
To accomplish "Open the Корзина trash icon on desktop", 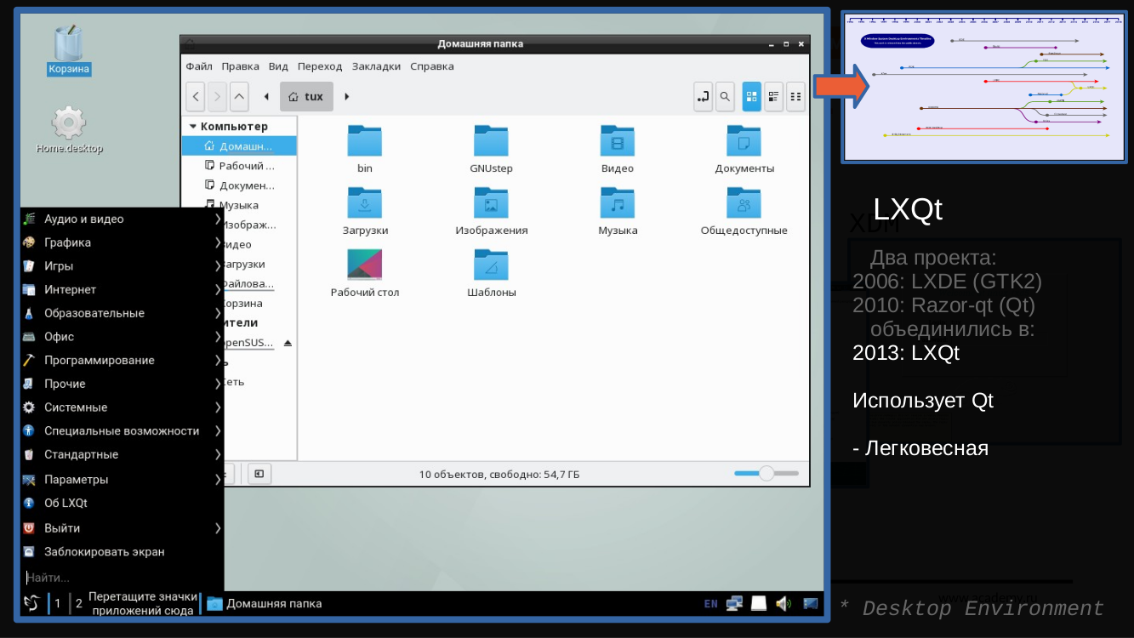I will (x=69, y=49).
